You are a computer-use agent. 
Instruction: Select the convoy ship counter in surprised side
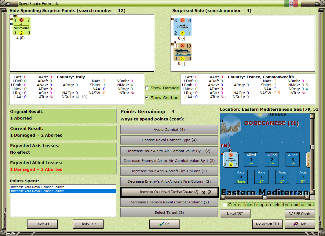[x=182, y=52]
